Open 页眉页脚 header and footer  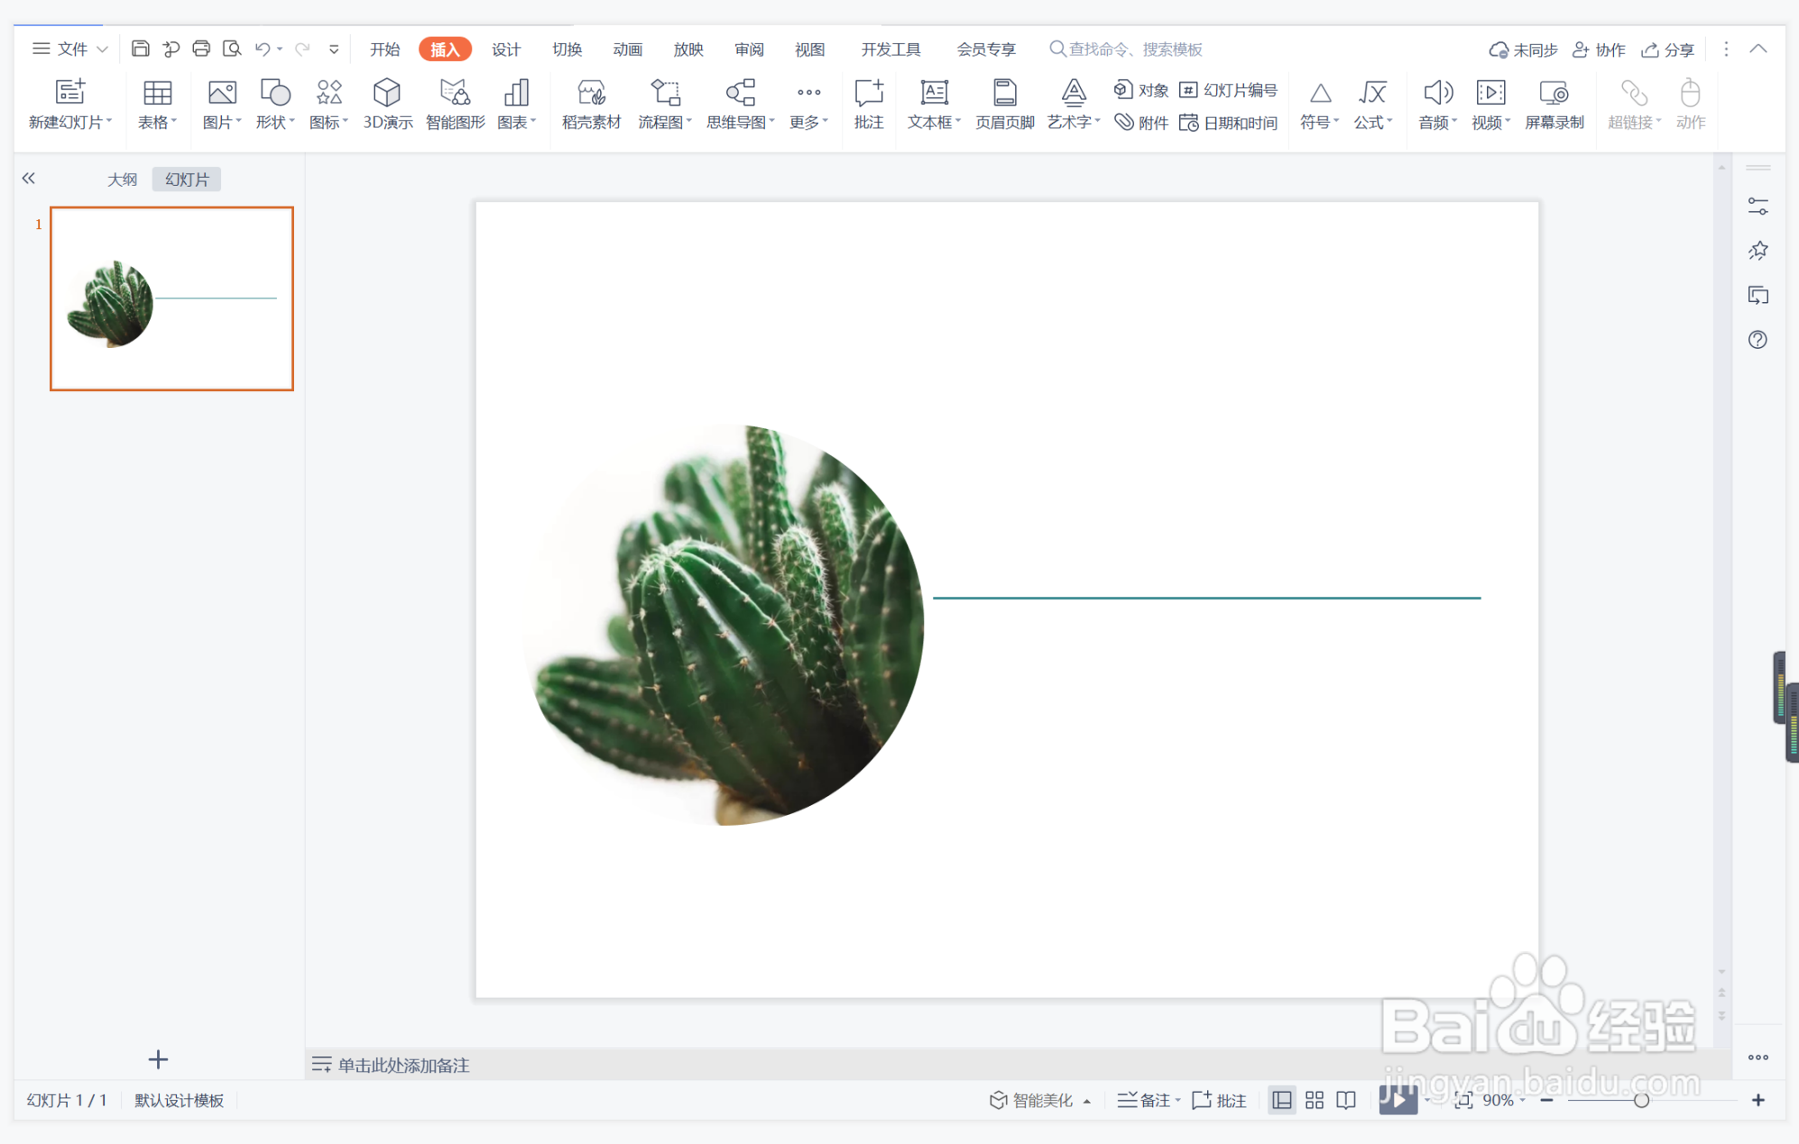(1004, 92)
